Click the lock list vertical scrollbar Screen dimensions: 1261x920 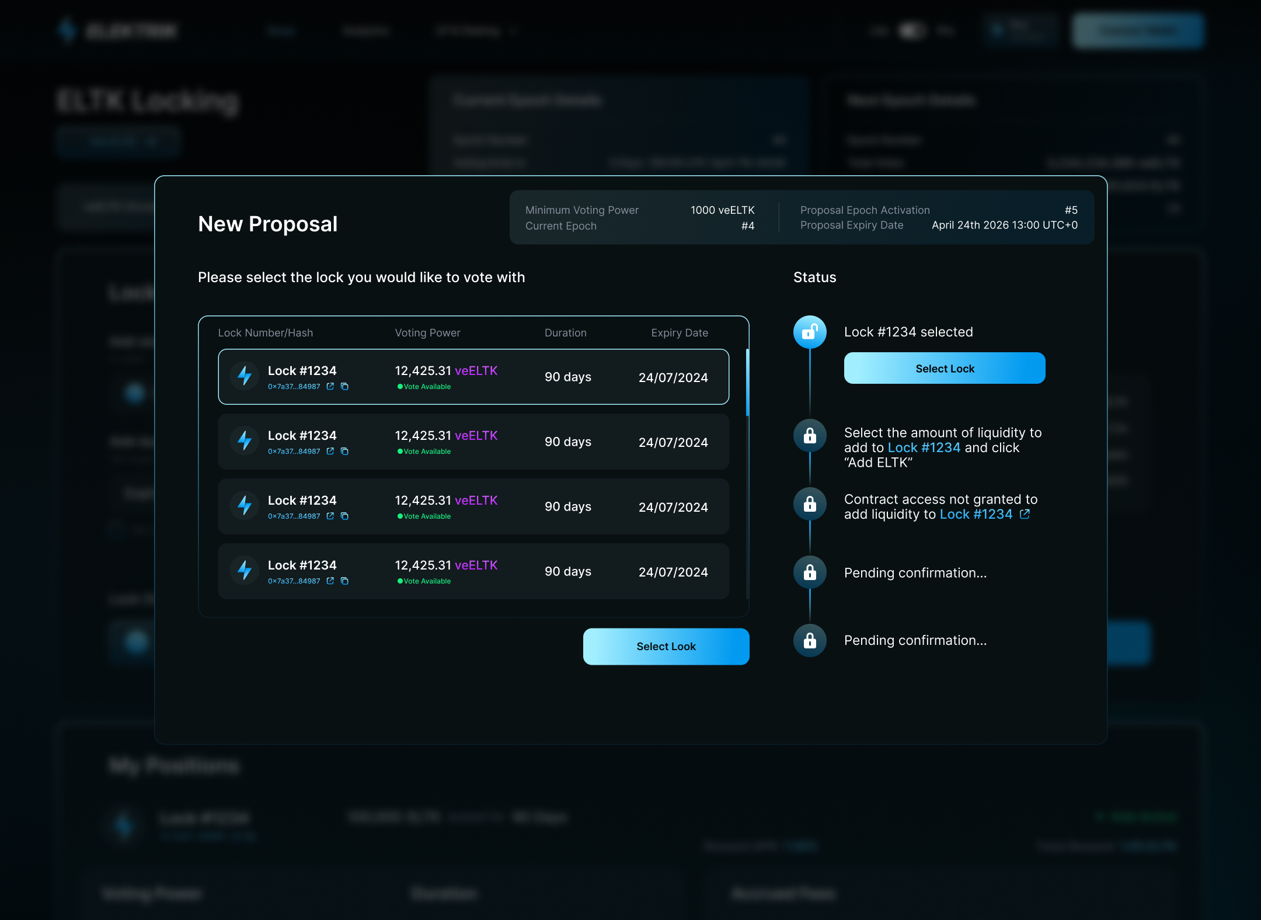tap(747, 383)
